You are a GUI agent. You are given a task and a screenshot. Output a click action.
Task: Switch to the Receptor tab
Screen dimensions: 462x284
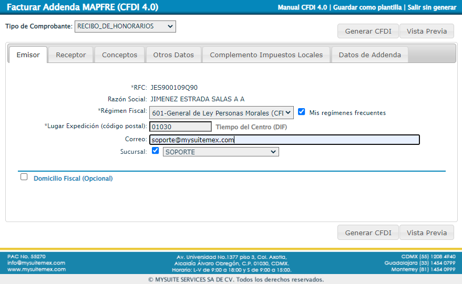pyautogui.click(x=70, y=55)
